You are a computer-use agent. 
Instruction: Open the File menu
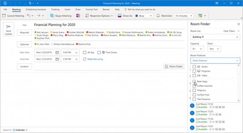[x=5, y=9]
